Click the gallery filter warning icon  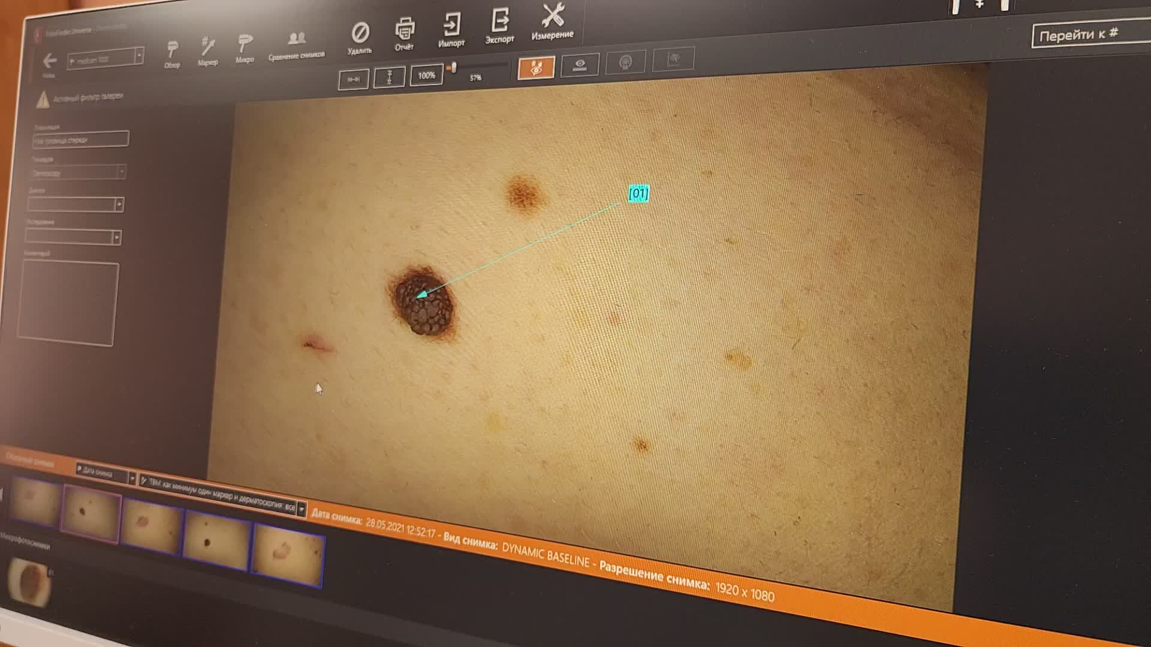[x=43, y=100]
